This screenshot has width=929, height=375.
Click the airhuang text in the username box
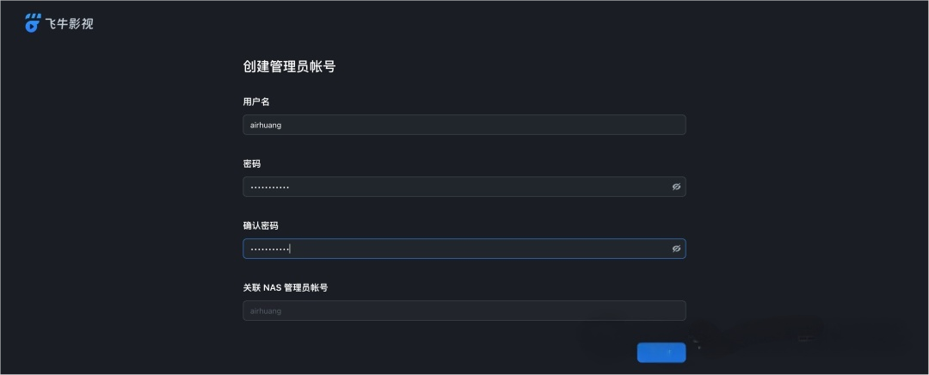(266, 125)
